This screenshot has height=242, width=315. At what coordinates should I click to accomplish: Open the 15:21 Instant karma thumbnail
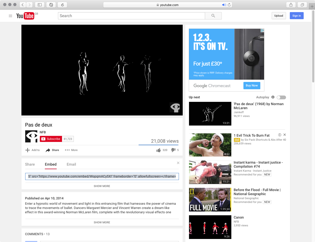coord(210,172)
